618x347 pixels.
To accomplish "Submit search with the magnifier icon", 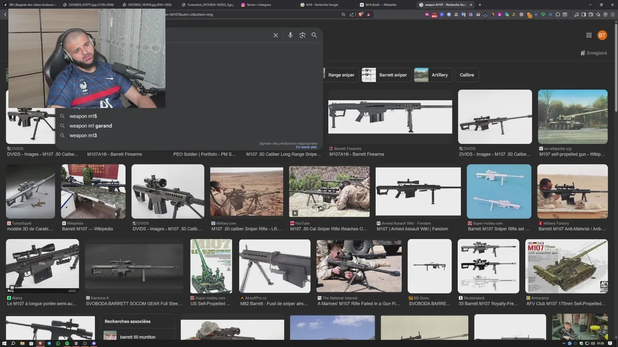I will 314,35.
